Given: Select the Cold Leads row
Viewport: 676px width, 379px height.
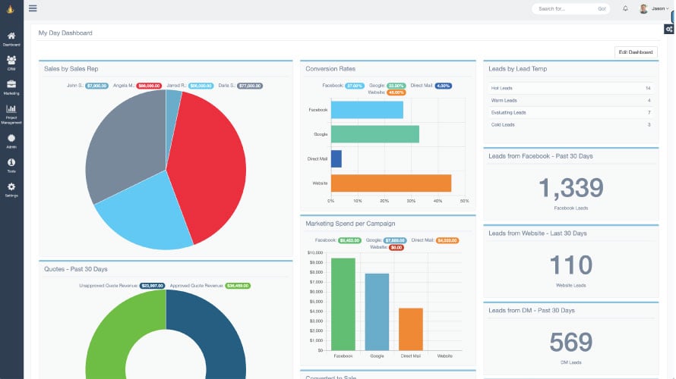Looking at the screenshot, I should [570, 125].
